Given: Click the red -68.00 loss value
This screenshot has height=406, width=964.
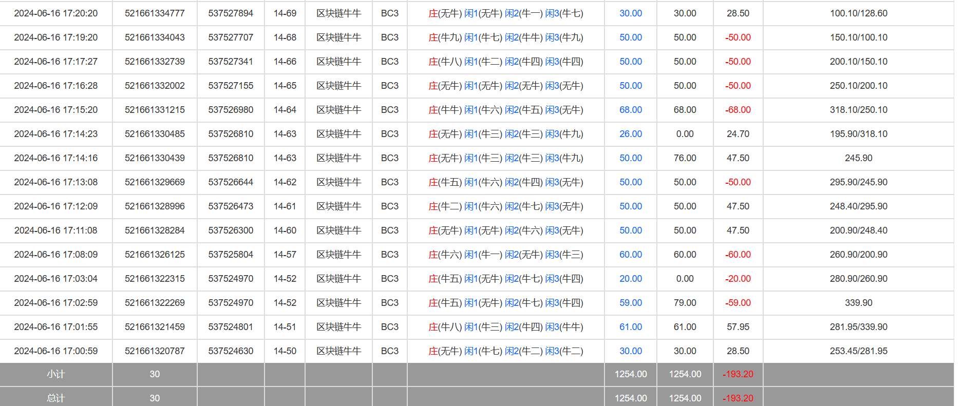Looking at the screenshot, I should 738,110.
